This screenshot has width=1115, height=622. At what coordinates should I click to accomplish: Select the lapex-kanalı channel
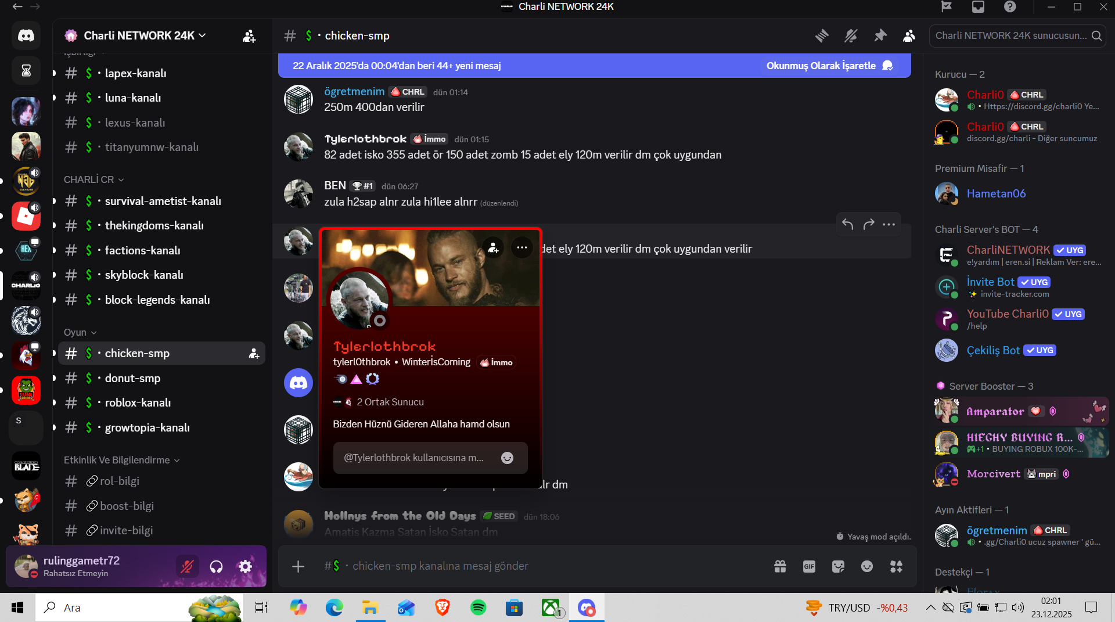(x=161, y=73)
